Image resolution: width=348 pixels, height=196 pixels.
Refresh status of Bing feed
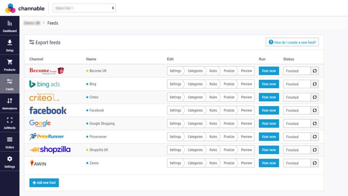coord(315,84)
